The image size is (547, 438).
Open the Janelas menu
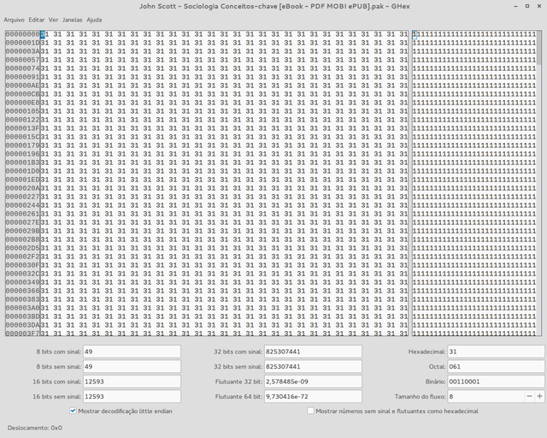tap(73, 19)
